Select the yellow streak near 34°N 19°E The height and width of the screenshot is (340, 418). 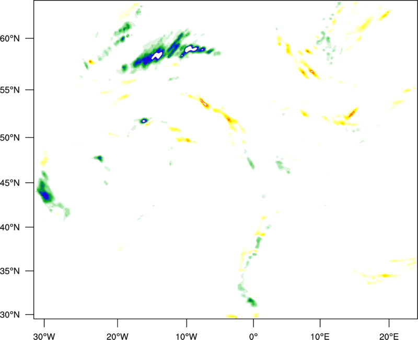coord(384,275)
